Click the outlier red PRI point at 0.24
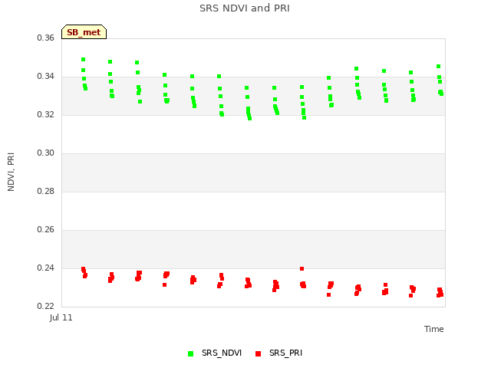 point(302,269)
